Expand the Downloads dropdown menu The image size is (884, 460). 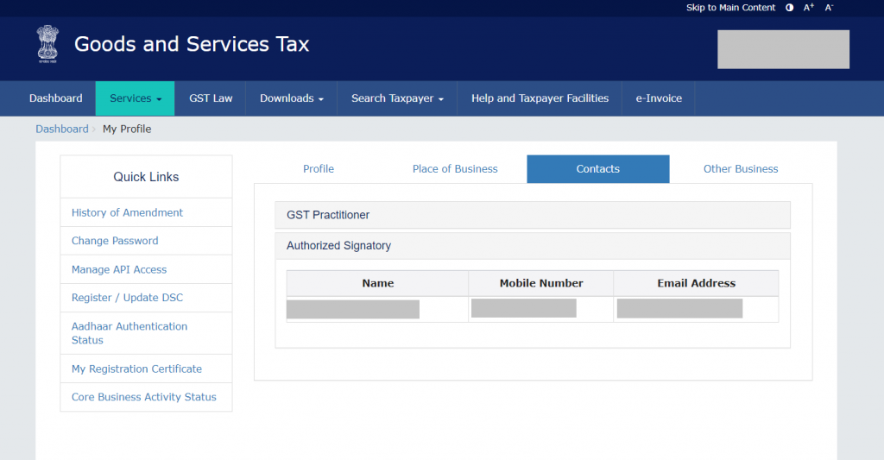[292, 98]
